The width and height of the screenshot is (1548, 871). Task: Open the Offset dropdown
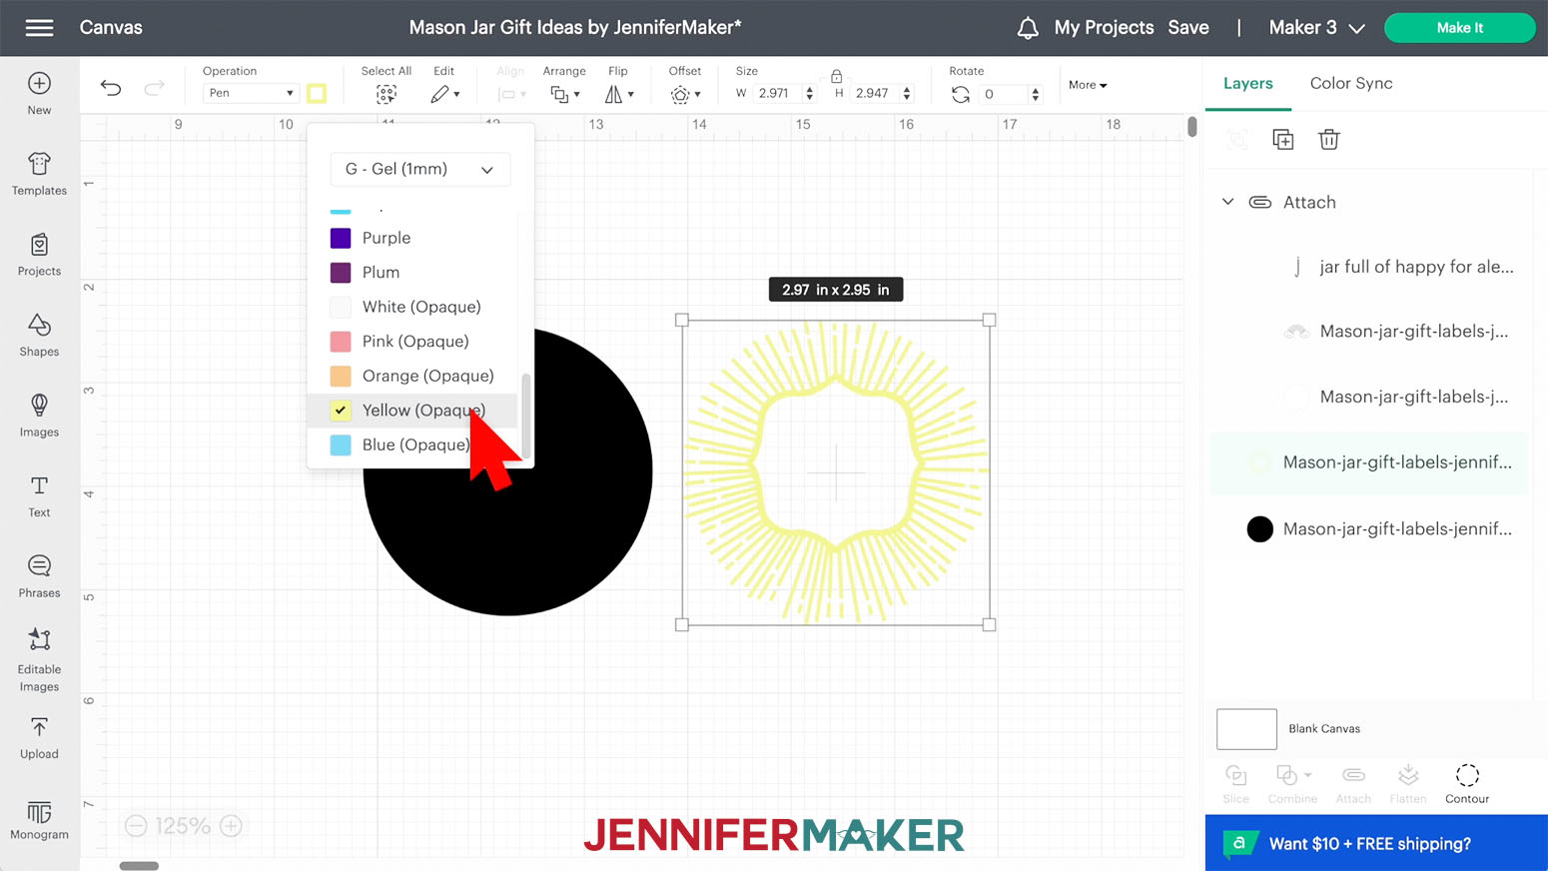[x=685, y=94]
